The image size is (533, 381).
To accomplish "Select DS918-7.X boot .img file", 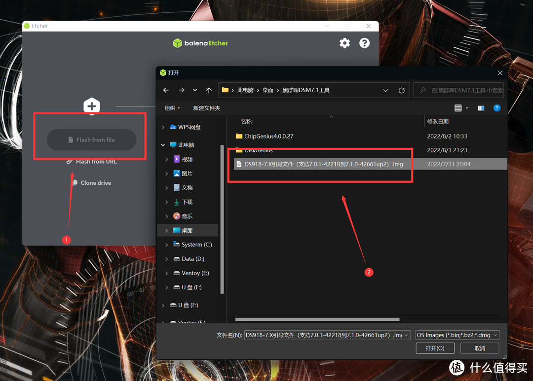I will (x=323, y=164).
